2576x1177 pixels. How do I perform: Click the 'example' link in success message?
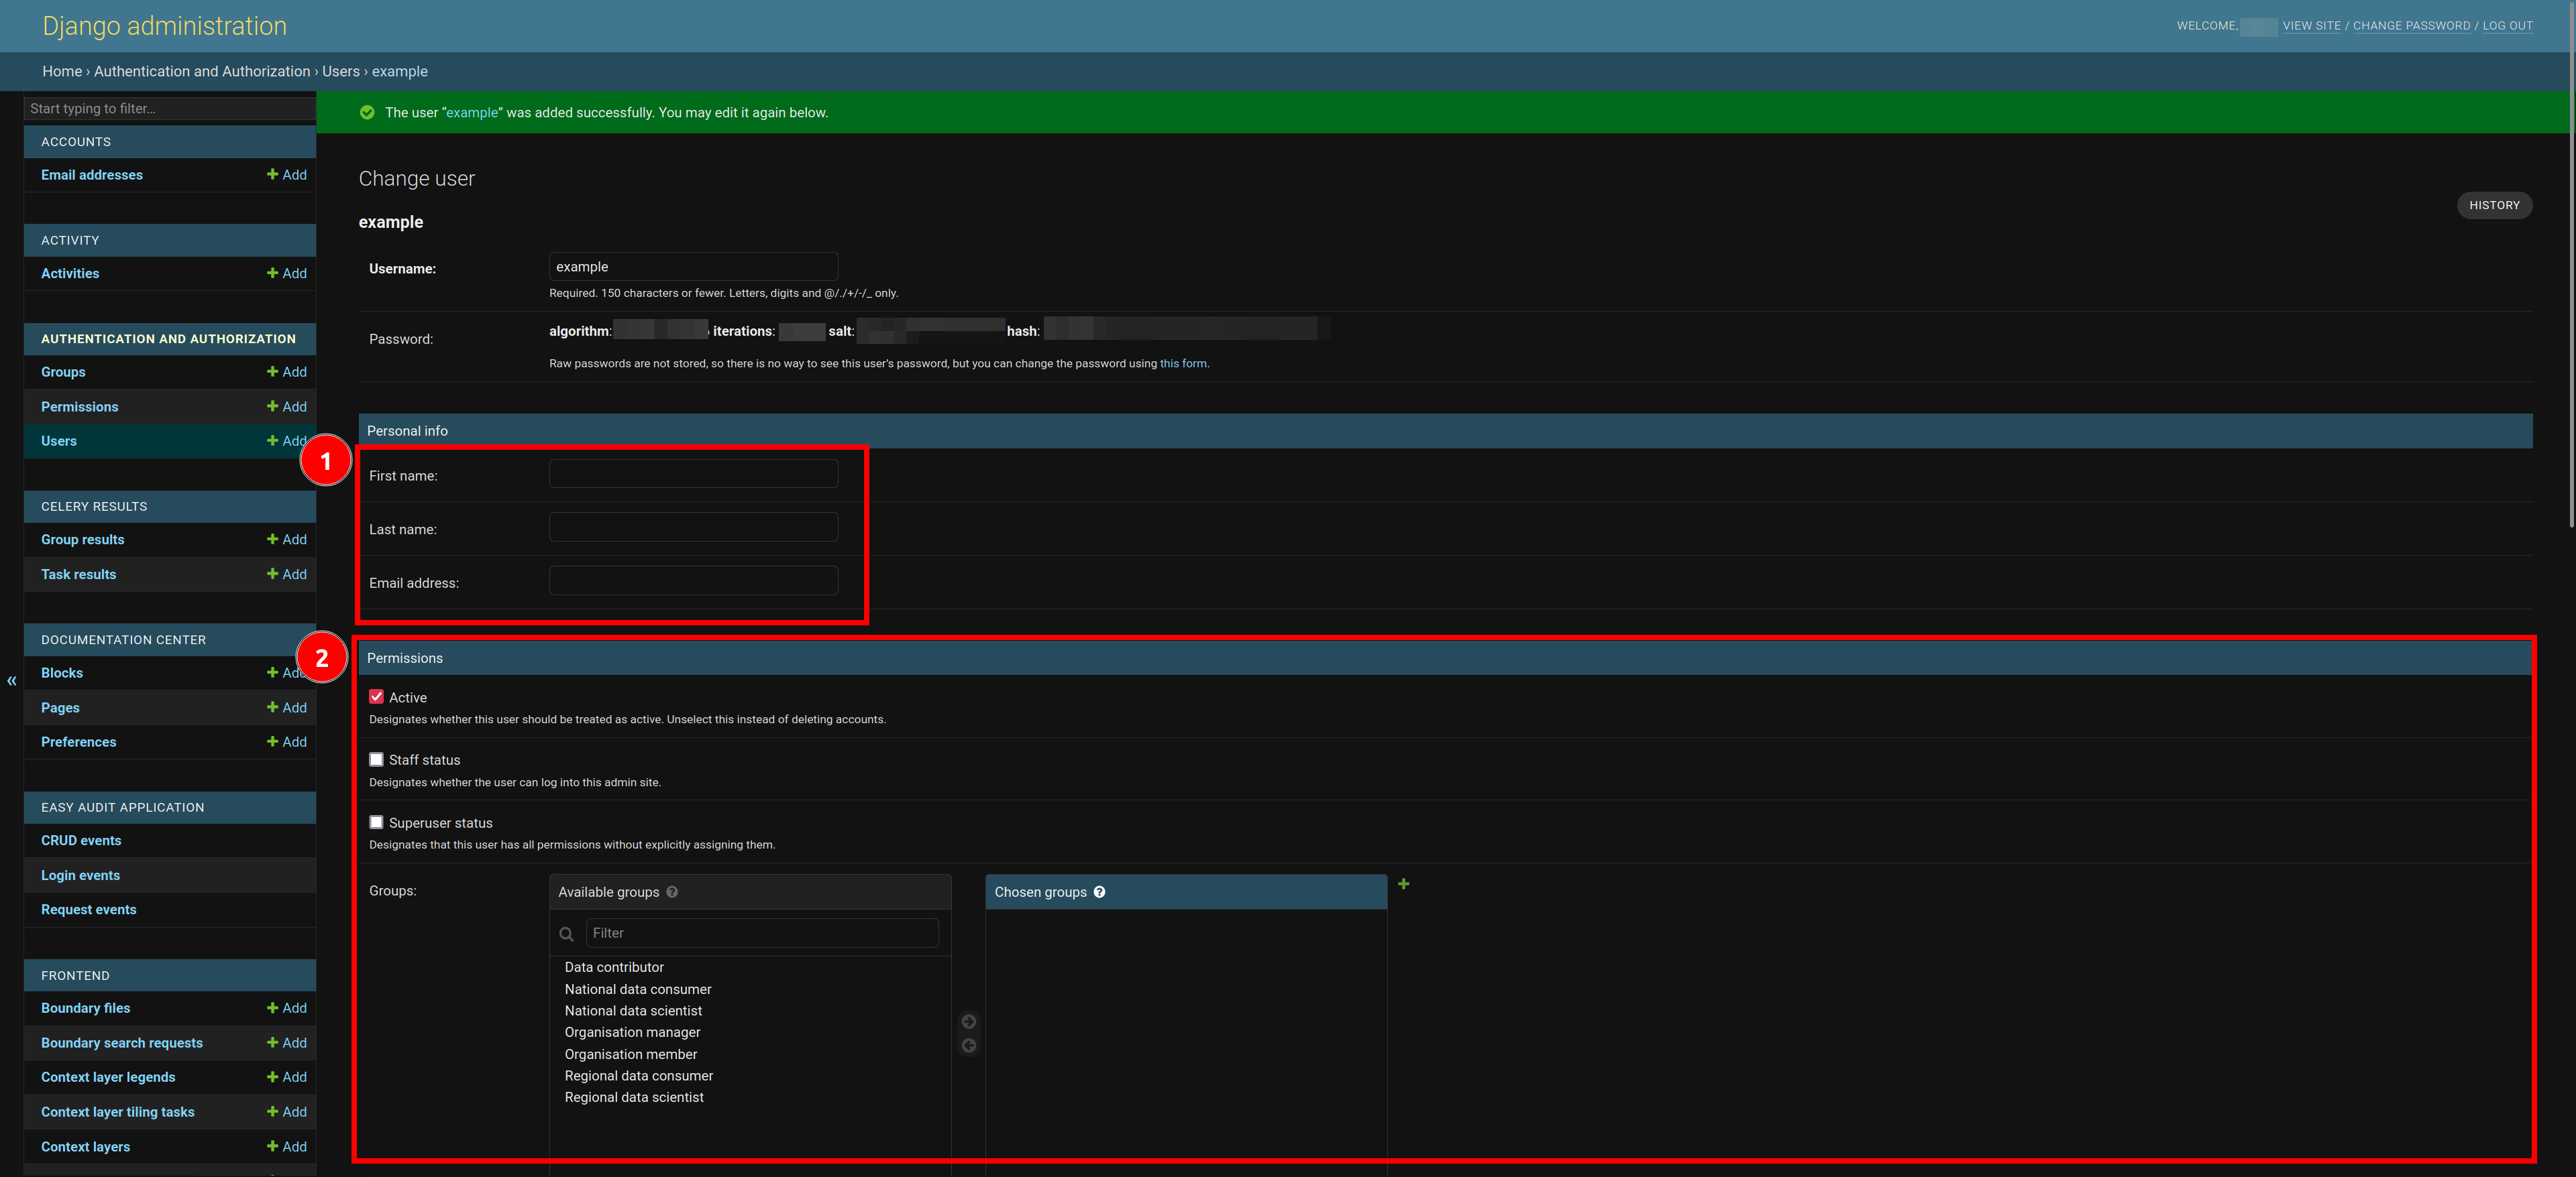(472, 113)
